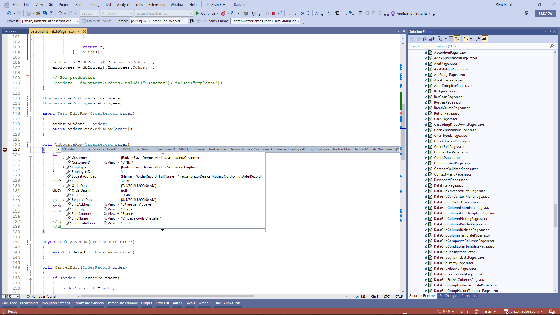
Task: Select the Step Over icon
Action: (x=302, y=13)
